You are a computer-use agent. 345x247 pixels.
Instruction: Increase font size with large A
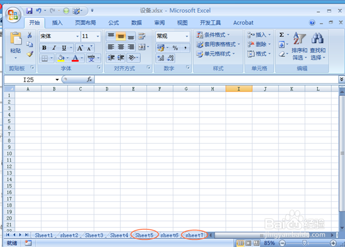(x=80, y=48)
